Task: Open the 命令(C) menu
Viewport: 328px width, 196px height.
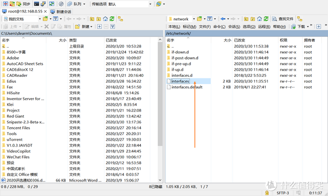Action: (219, 26)
